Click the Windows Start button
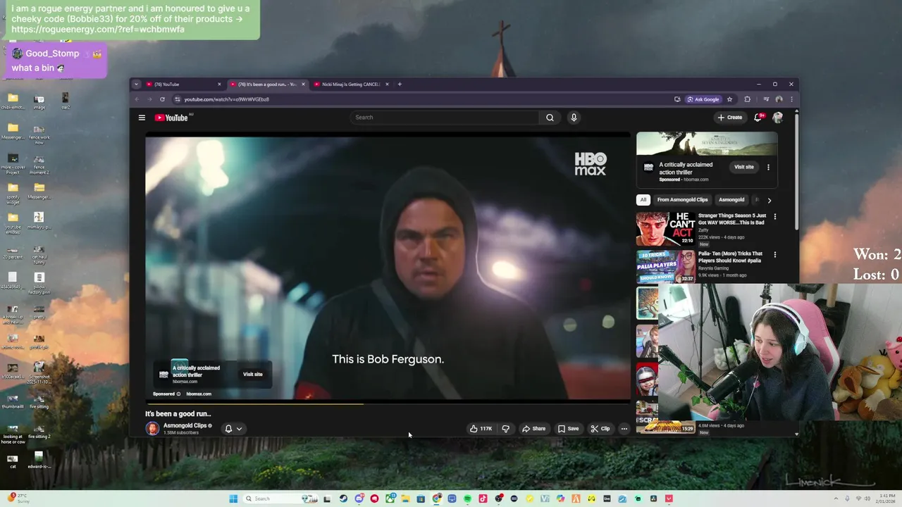 coord(233,499)
